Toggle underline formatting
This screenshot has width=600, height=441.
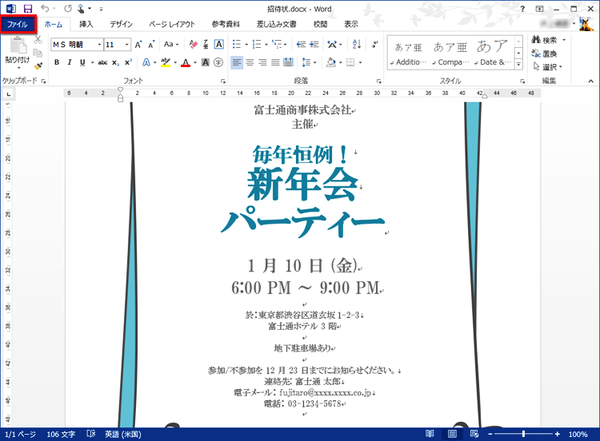point(82,62)
